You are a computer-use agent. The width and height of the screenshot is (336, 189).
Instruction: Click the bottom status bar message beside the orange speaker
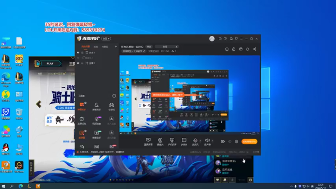(x=102, y=152)
